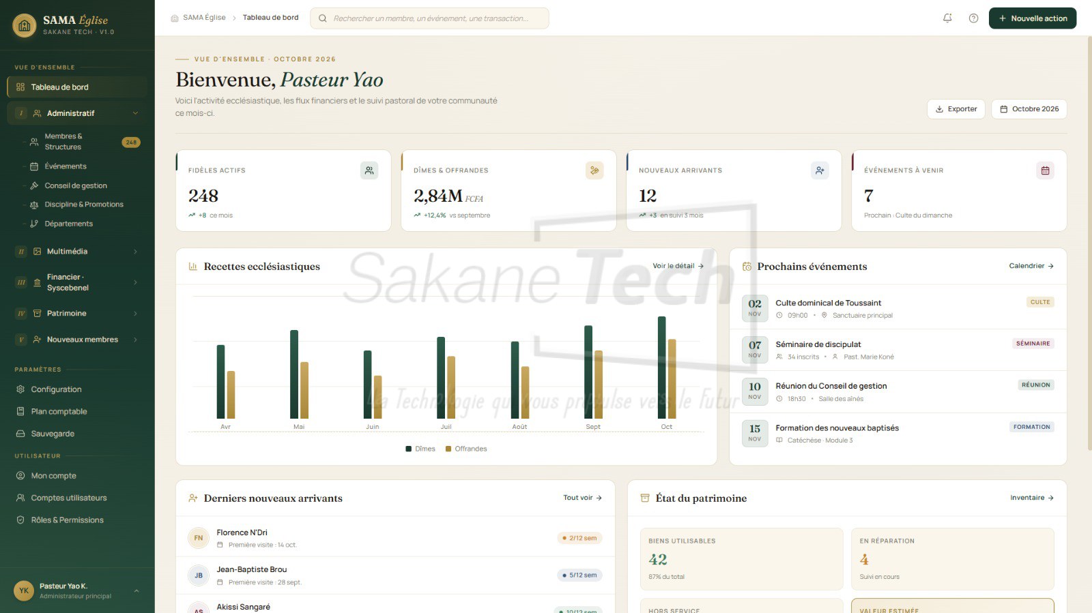
Task: Click the SÉMINAIRE tag
Action: click(x=1033, y=344)
